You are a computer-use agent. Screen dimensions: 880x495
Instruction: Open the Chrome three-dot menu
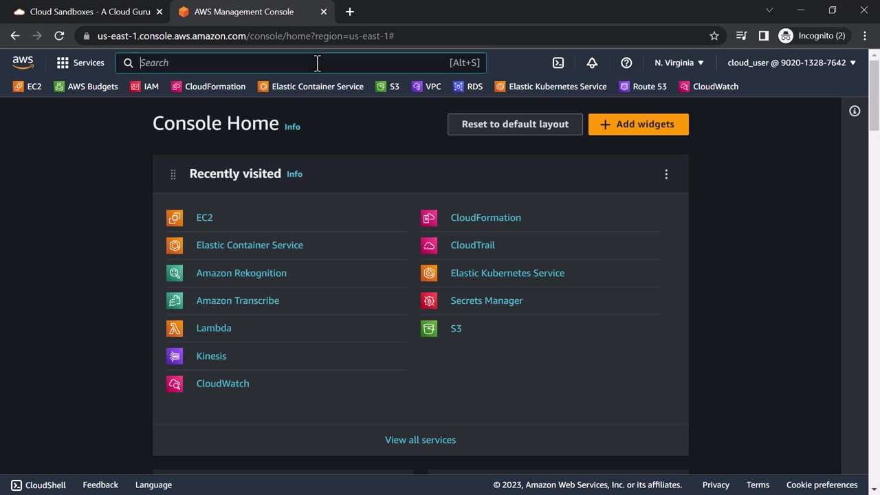(864, 36)
